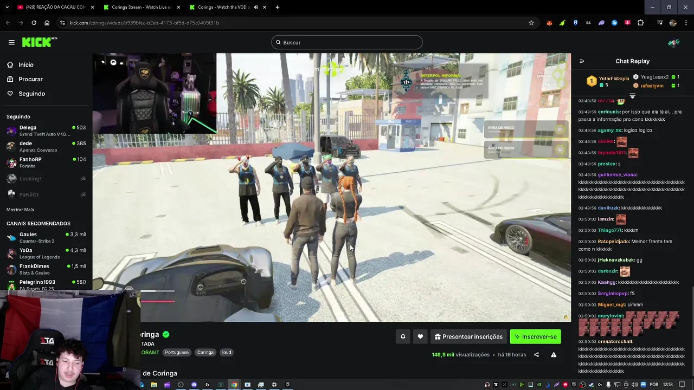Screen dimensions: 694x390
Task: Expand followed list with Mostrar Mais
Action: [x=20, y=210]
